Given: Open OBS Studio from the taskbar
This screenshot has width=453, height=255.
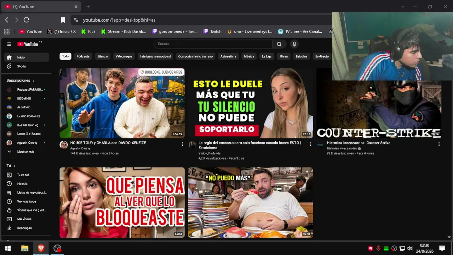Looking at the screenshot, I should click(57, 249).
